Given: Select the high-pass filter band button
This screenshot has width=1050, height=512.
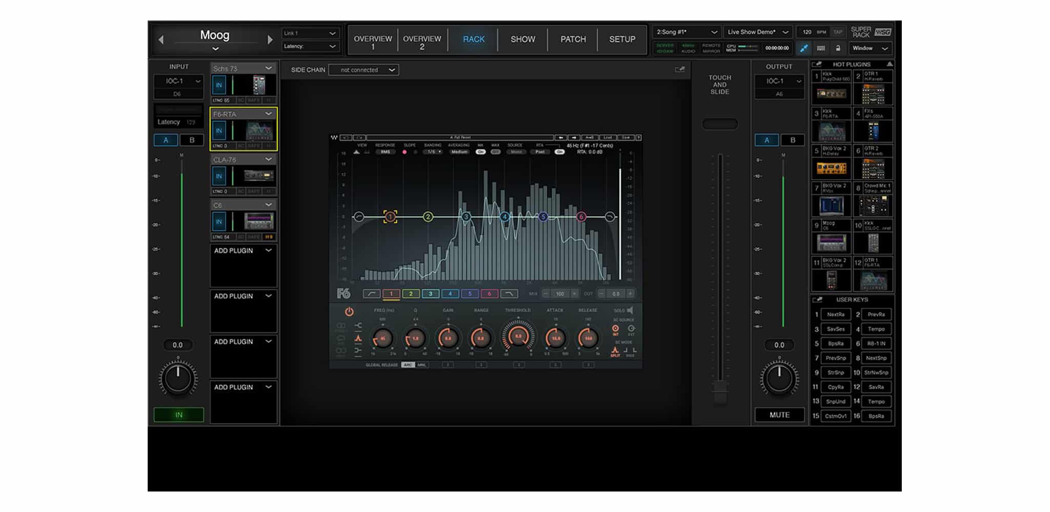Looking at the screenshot, I should (x=372, y=294).
